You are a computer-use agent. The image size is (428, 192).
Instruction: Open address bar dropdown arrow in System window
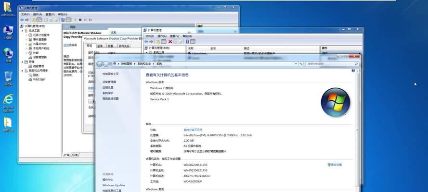tap(296, 64)
